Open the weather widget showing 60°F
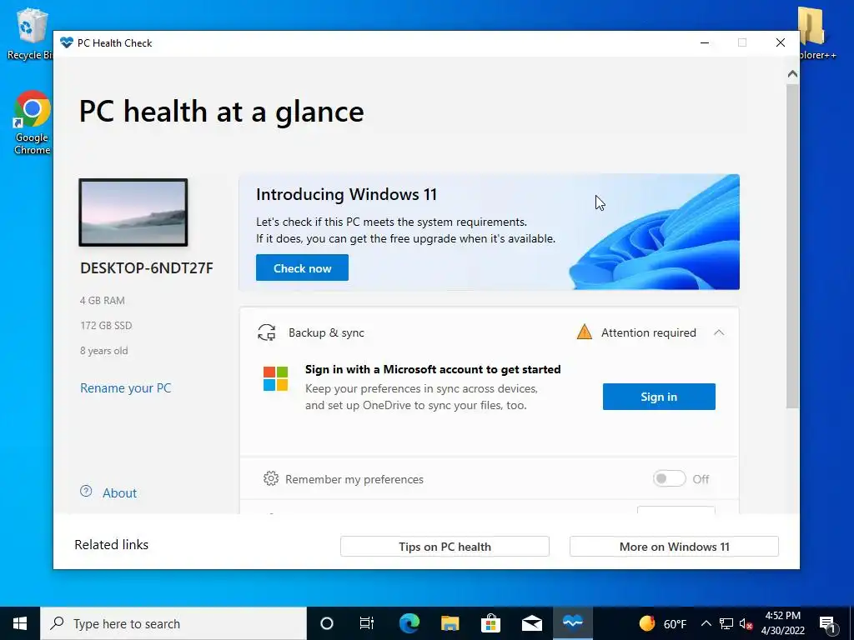Image resolution: width=854 pixels, height=640 pixels. [x=663, y=623]
